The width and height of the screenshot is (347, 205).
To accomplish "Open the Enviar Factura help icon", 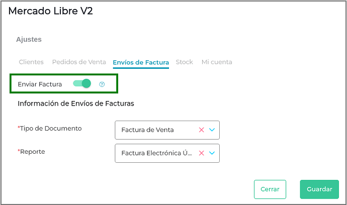I will (x=102, y=84).
